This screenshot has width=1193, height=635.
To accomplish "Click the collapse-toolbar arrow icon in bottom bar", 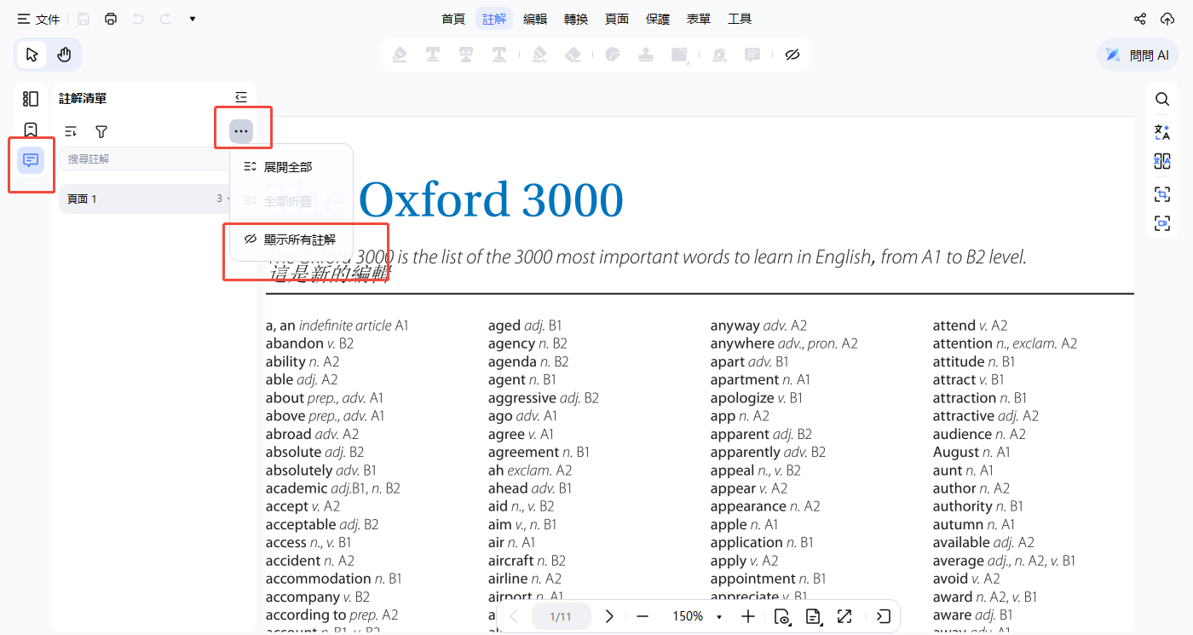I will 884,616.
